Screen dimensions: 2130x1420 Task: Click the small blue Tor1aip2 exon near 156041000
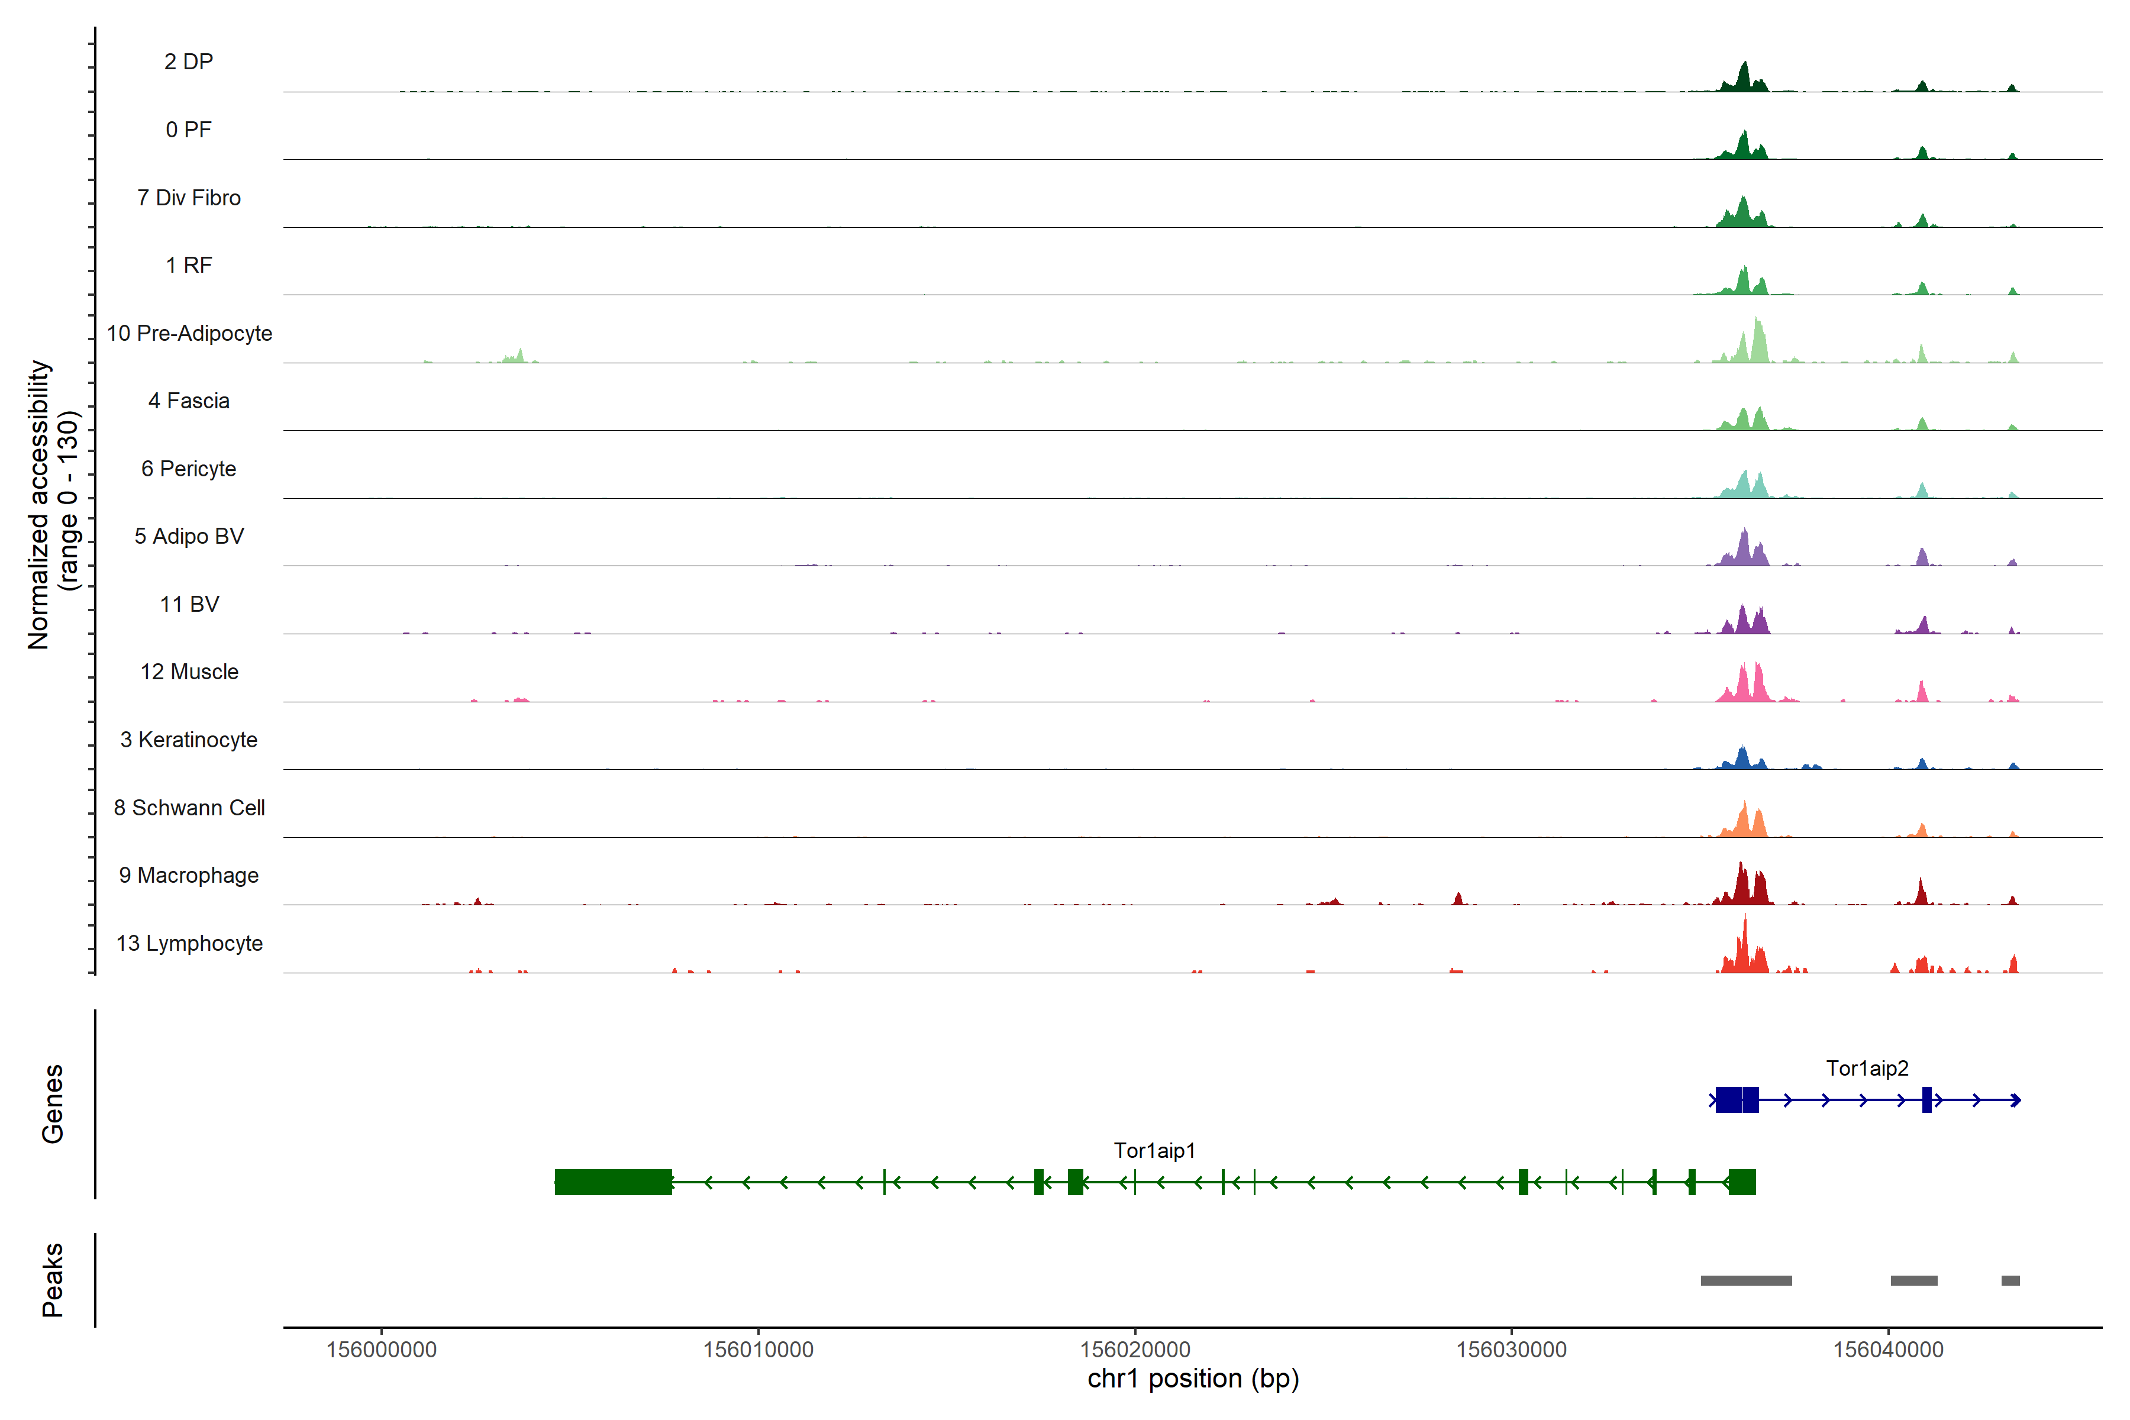1926,1099
